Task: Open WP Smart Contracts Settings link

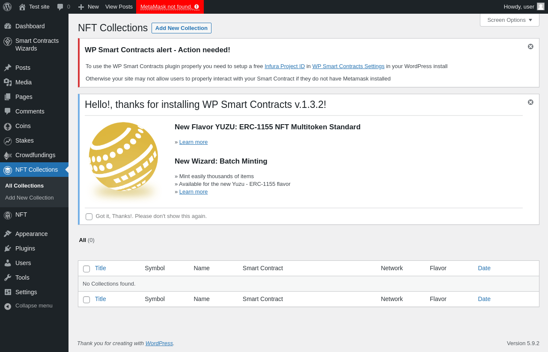Action: coord(348,66)
